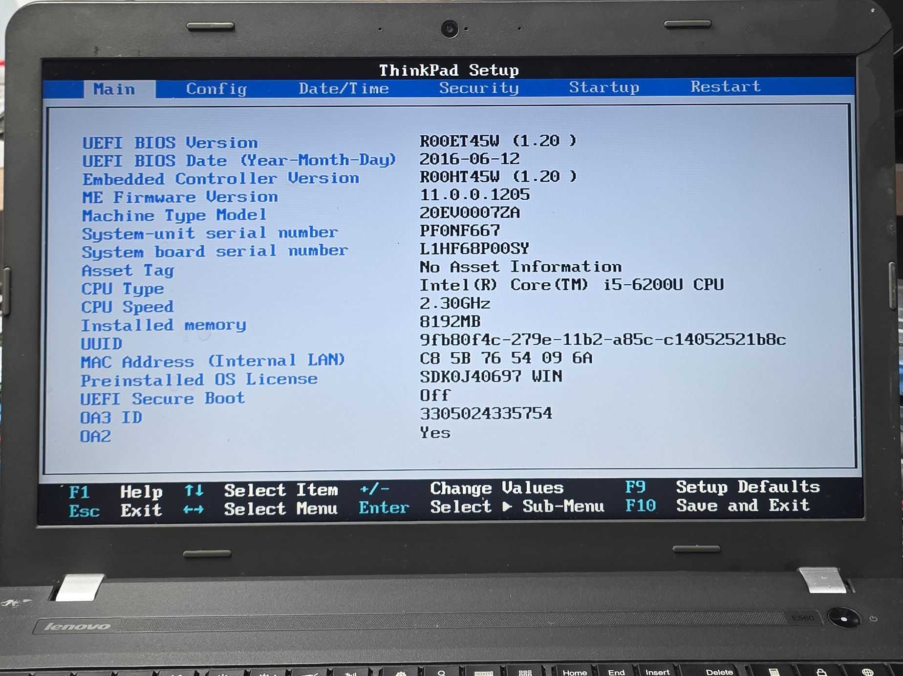Open the Startup tab
The image size is (903, 676).
point(604,87)
